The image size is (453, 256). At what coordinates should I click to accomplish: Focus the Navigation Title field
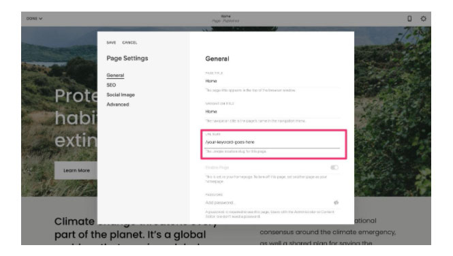(272, 112)
